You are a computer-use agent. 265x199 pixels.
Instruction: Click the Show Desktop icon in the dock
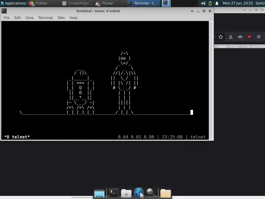[99, 193]
